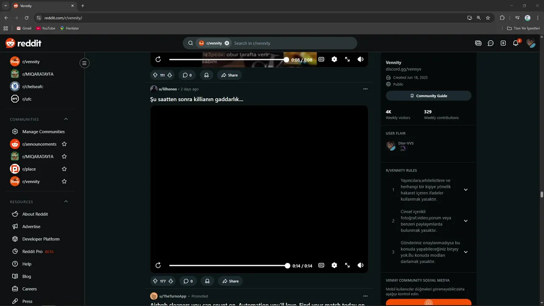544x306 pixels.
Task: Open Chrome tab search dropdown
Action: (x=6, y=6)
